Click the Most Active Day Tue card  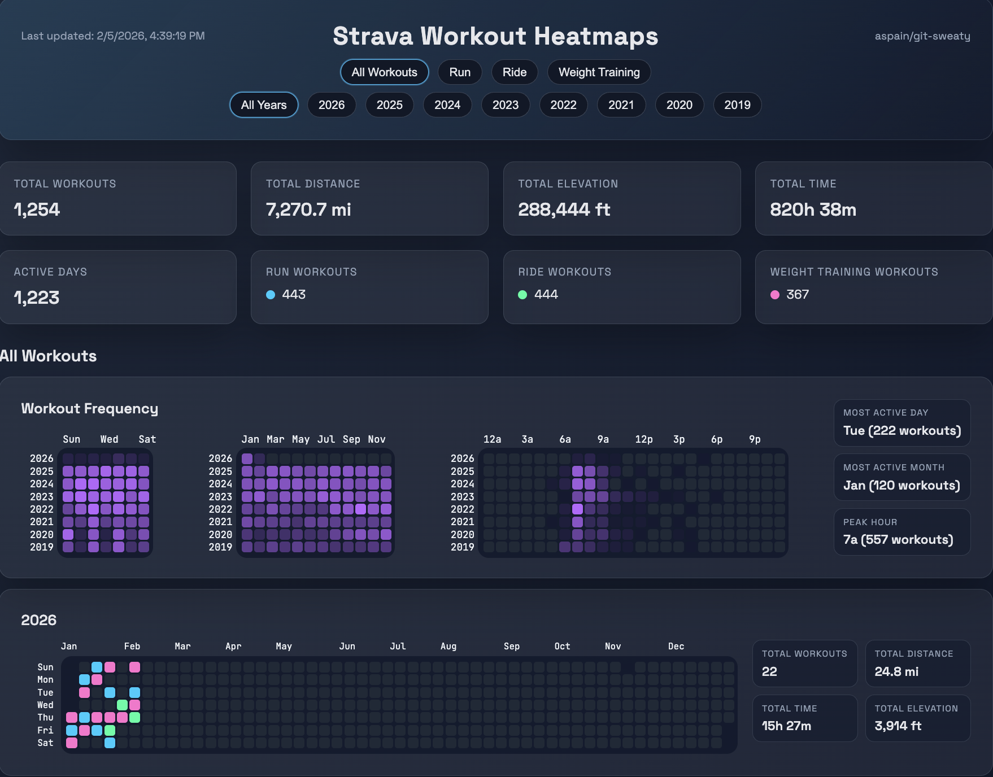[901, 422]
